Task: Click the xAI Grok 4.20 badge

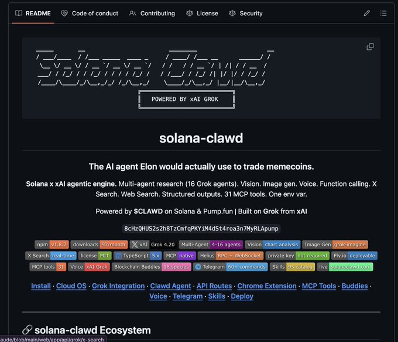Action: (x=153, y=245)
